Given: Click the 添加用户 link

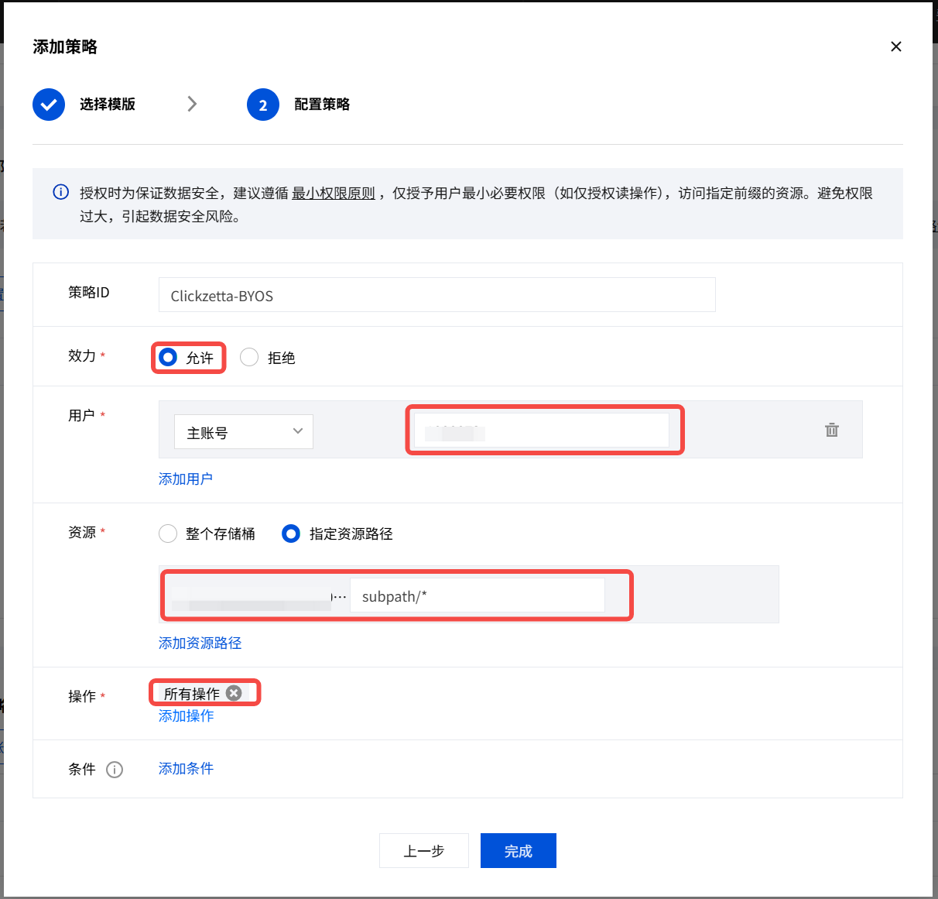Looking at the screenshot, I should [x=185, y=479].
